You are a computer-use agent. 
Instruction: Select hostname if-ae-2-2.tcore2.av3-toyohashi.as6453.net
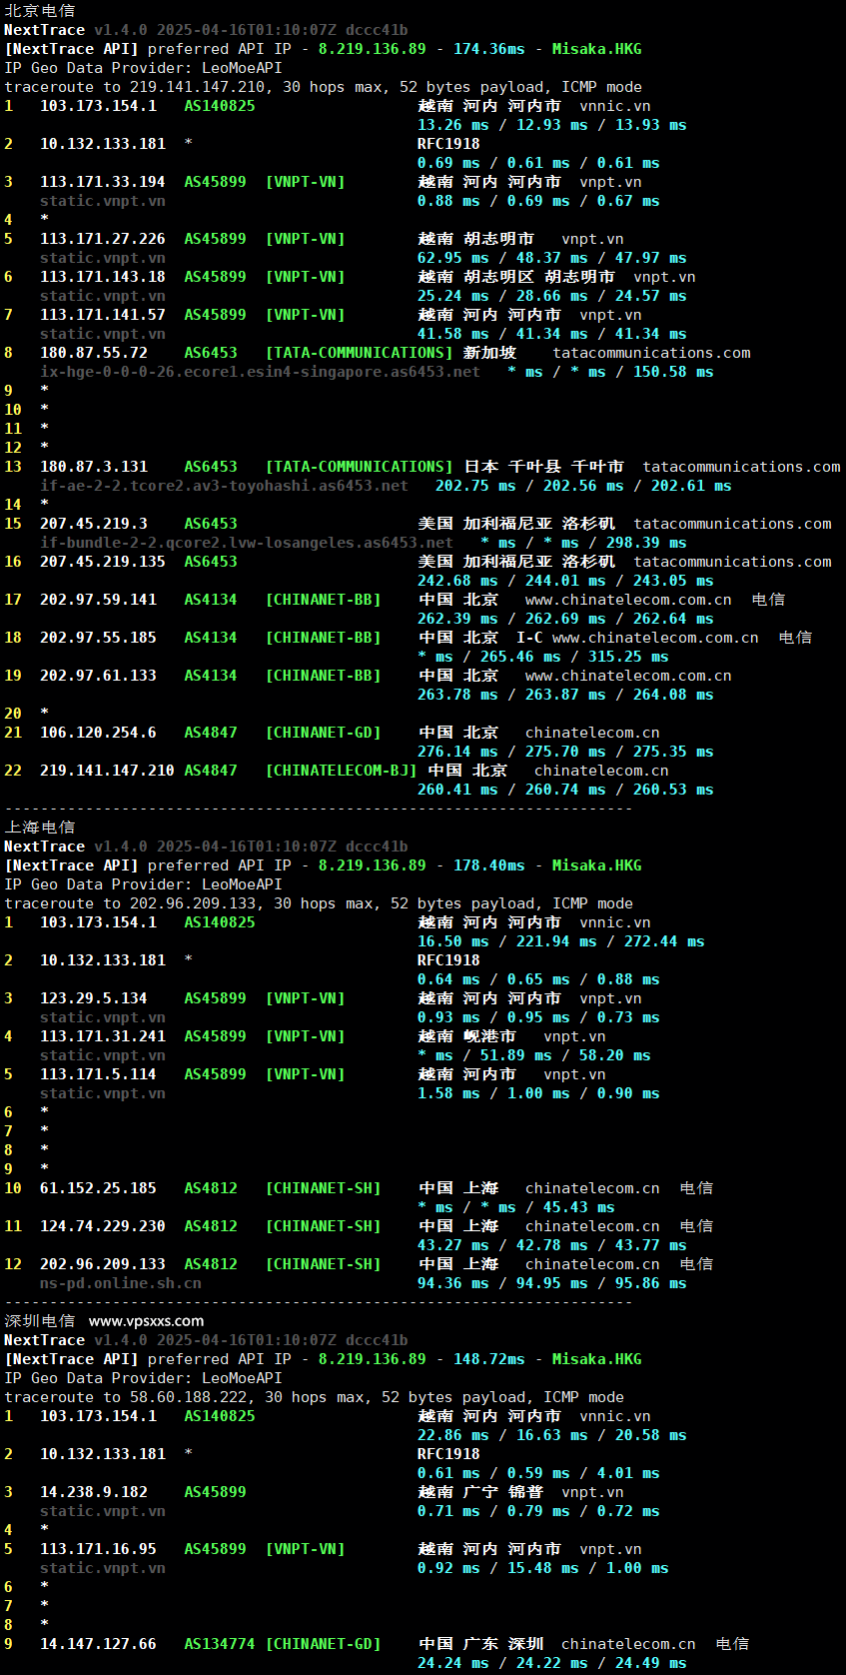tap(224, 486)
